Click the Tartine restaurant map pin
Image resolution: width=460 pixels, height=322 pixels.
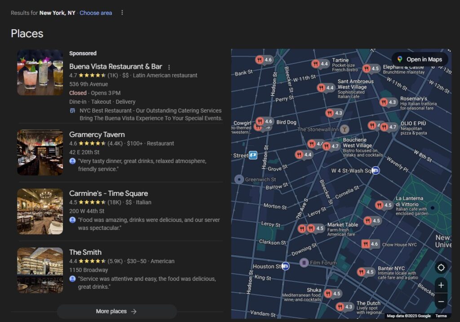click(x=316, y=64)
